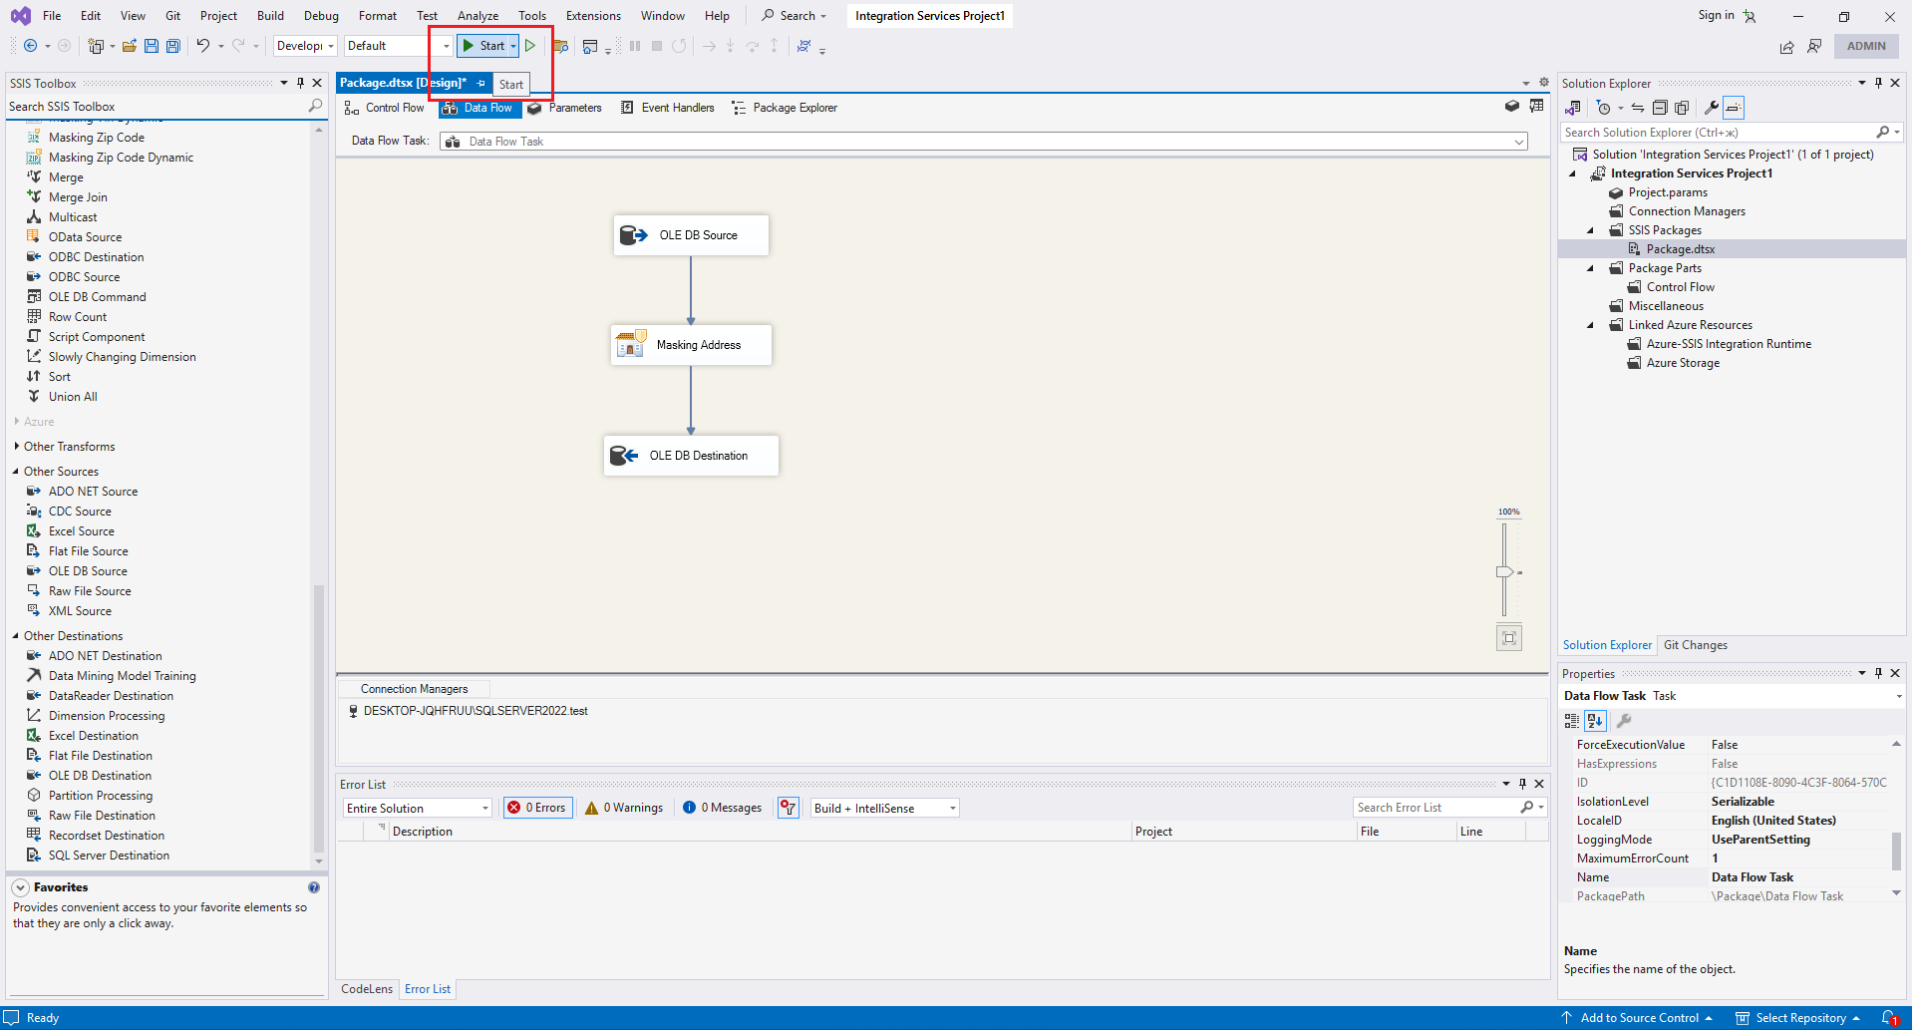This screenshot has width=1912, height=1030.
Task: Click the Save toolbar icon
Action: click(152, 46)
